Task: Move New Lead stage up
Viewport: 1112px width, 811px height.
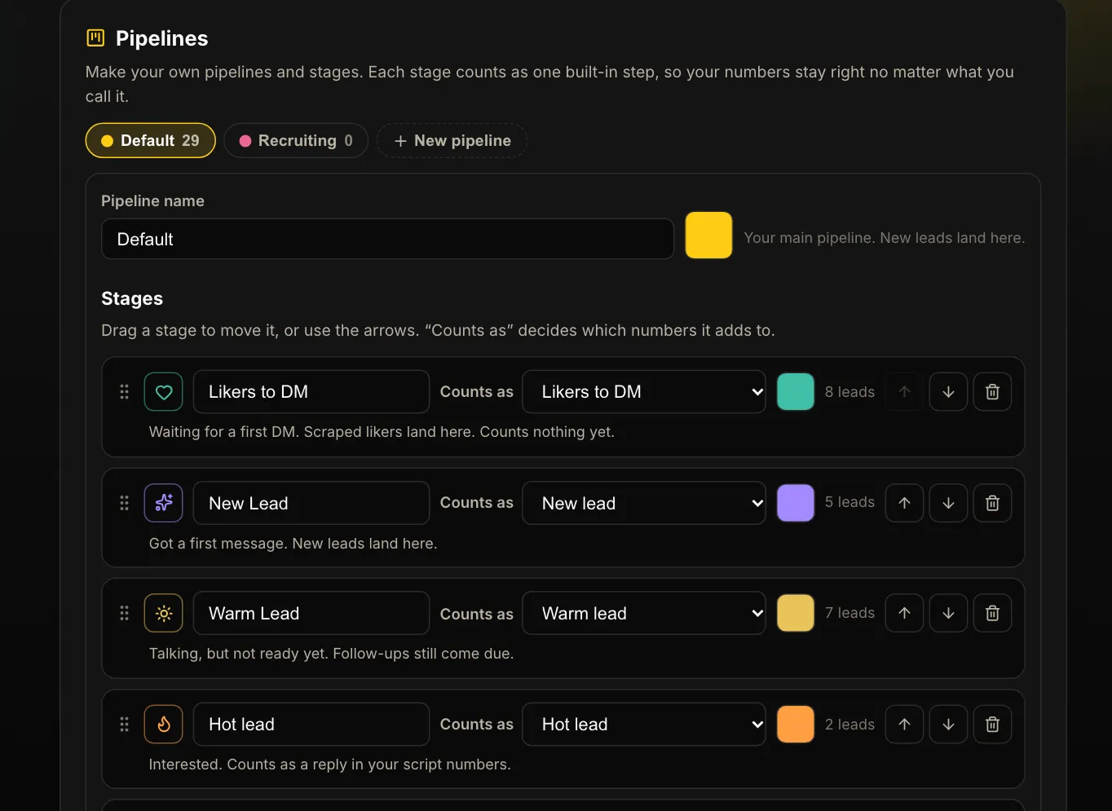Action: coord(904,503)
